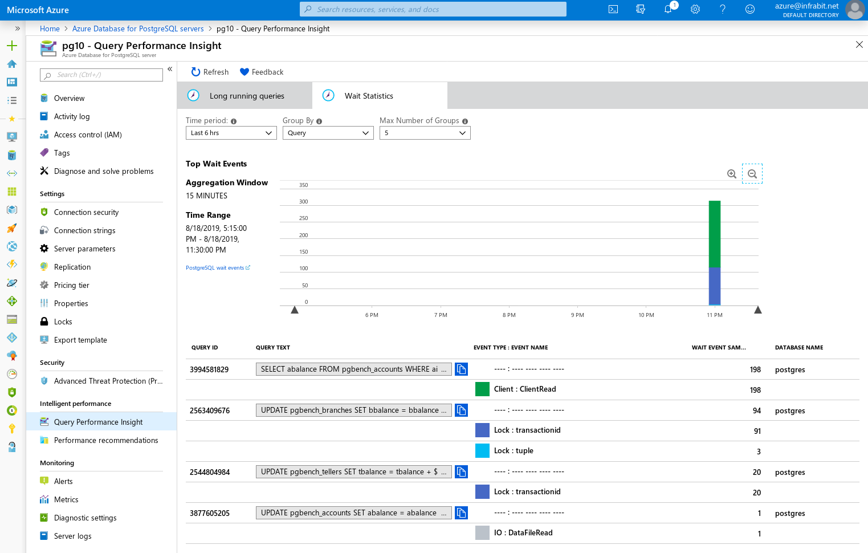Open Access control (IAM)
The image size is (868, 553).
pos(88,135)
